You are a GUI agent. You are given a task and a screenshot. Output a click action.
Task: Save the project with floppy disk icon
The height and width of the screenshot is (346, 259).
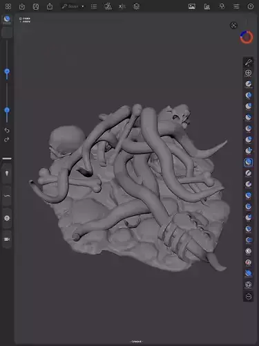point(36,6)
